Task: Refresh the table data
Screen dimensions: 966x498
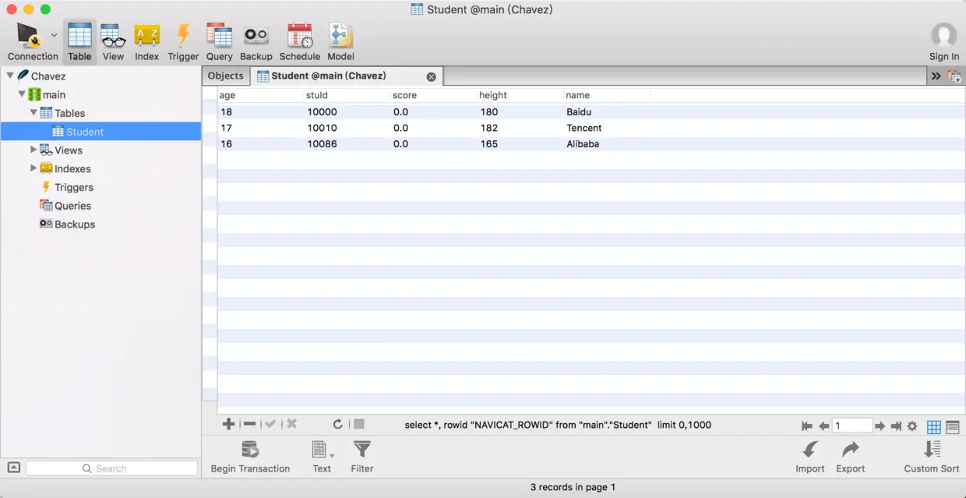Action: (337, 424)
